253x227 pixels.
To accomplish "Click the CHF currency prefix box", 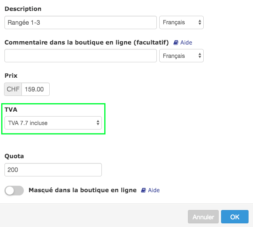I will pos(13,89).
